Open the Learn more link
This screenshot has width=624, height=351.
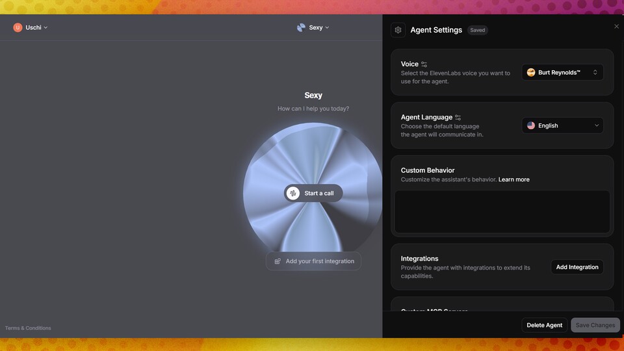pyautogui.click(x=513, y=179)
